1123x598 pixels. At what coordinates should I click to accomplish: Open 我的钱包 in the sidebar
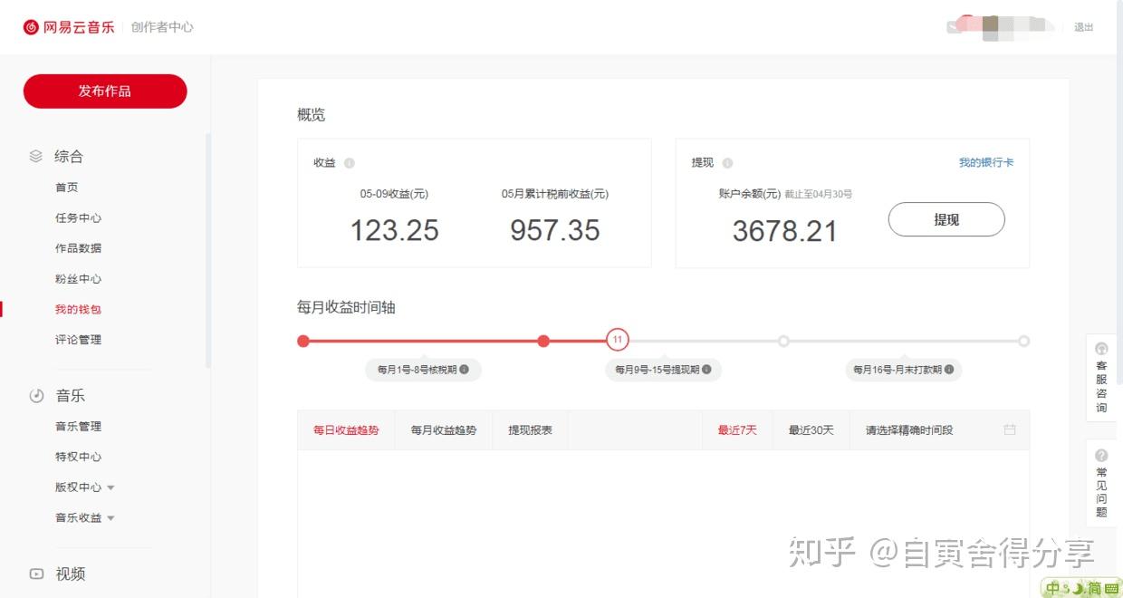coord(78,309)
